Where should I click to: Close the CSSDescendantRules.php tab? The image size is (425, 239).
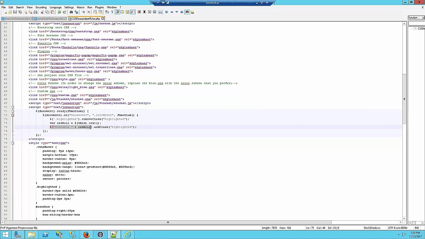click(103, 19)
